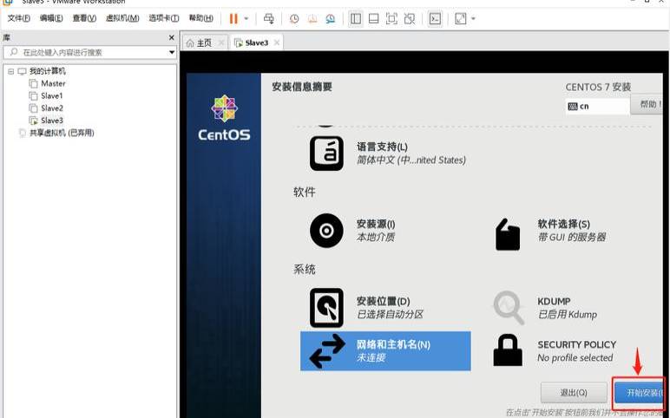
Task: Open the KDUMP magnifier icon
Action: pos(509,308)
